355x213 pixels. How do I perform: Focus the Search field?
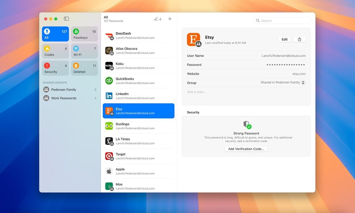point(282,21)
